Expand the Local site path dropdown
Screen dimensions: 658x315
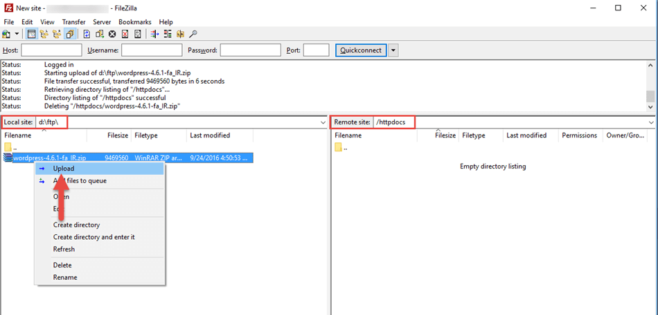click(x=323, y=122)
